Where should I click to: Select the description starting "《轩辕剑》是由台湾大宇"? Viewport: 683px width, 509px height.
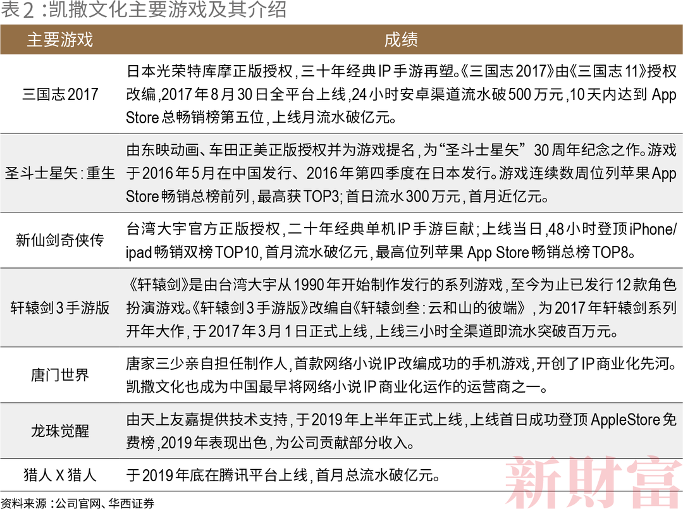401,308
